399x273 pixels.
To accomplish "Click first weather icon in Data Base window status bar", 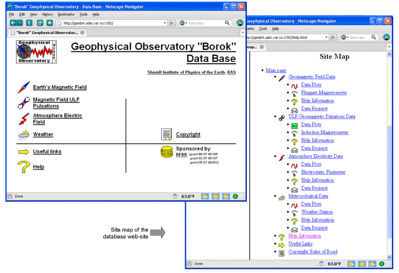I will pyautogui.click(x=205, y=197).
